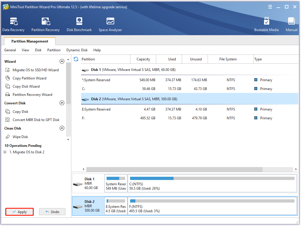Sort by the Capacity column header

pyautogui.click(x=143, y=59)
